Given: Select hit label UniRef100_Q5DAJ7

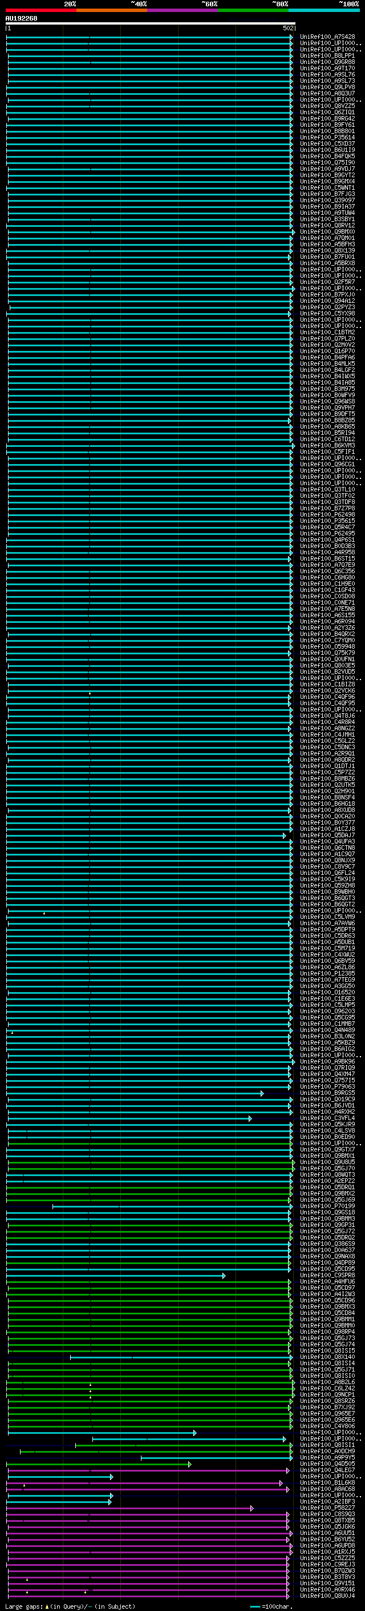Looking at the screenshot, I should click(327, 836).
